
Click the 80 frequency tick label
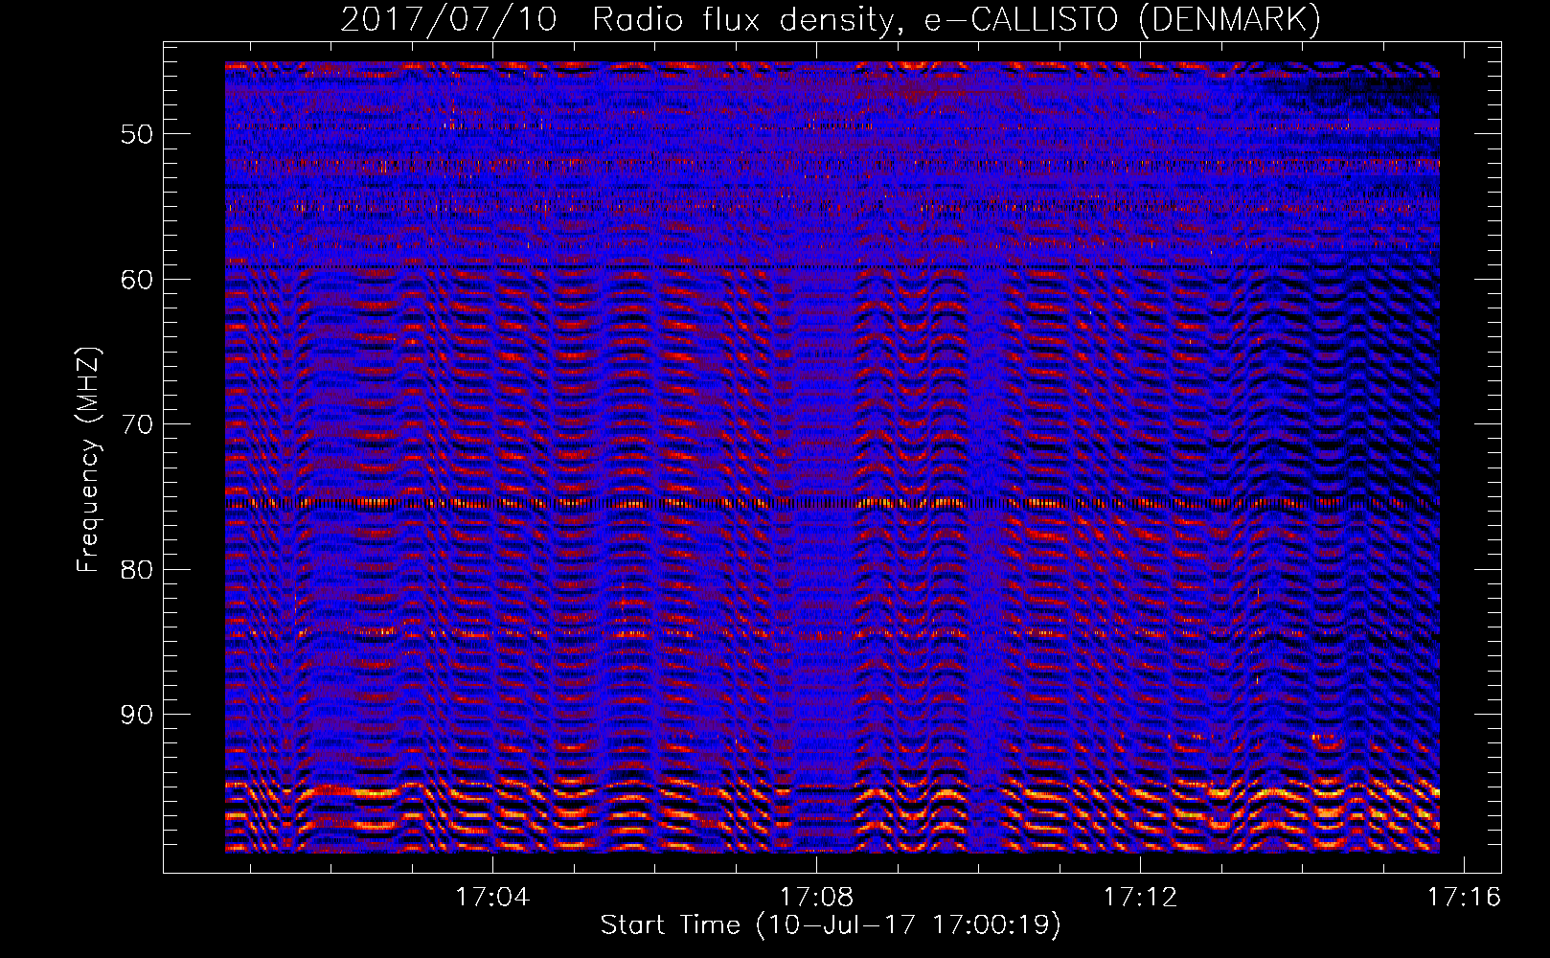coord(137,570)
